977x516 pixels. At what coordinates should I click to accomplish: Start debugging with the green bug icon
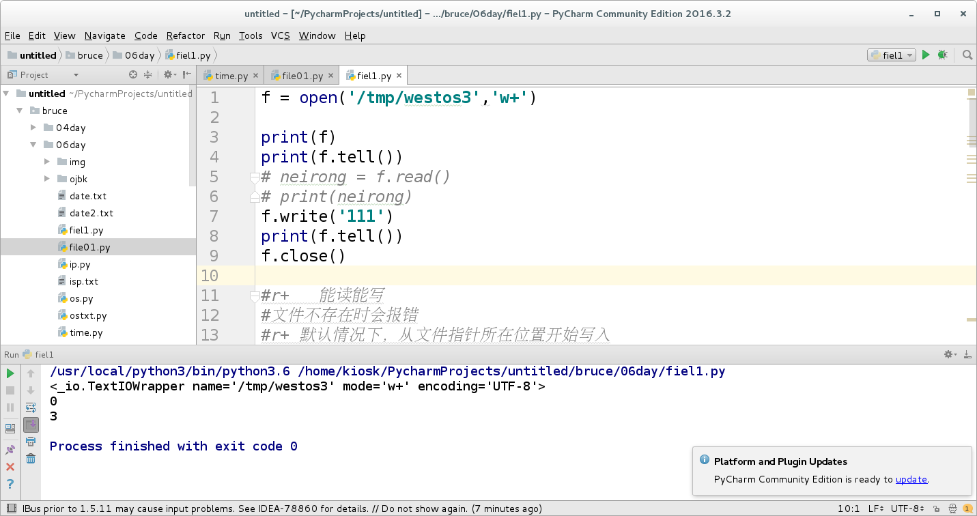(x=943, y=55)
